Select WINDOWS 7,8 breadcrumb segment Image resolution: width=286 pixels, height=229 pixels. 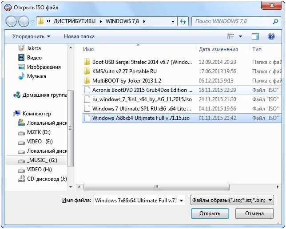point(122,21)
